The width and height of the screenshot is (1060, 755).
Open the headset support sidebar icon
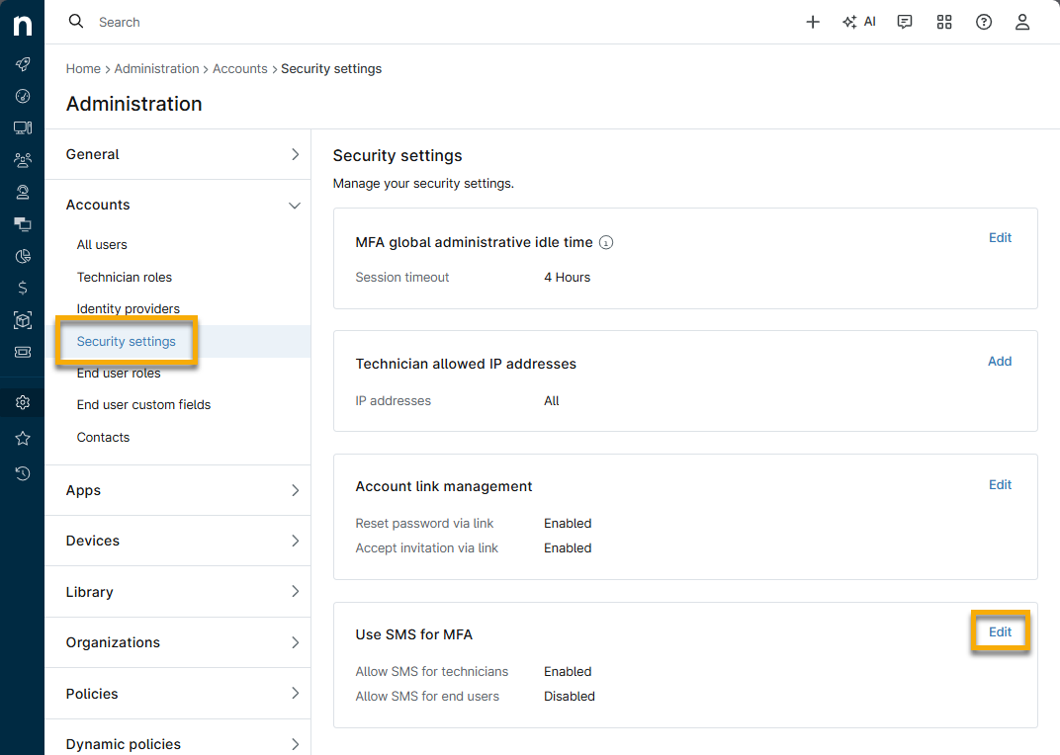pos(23,192)
